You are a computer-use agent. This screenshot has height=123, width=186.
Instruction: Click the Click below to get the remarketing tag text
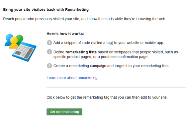pyautogui.click(x=107, y=97)
